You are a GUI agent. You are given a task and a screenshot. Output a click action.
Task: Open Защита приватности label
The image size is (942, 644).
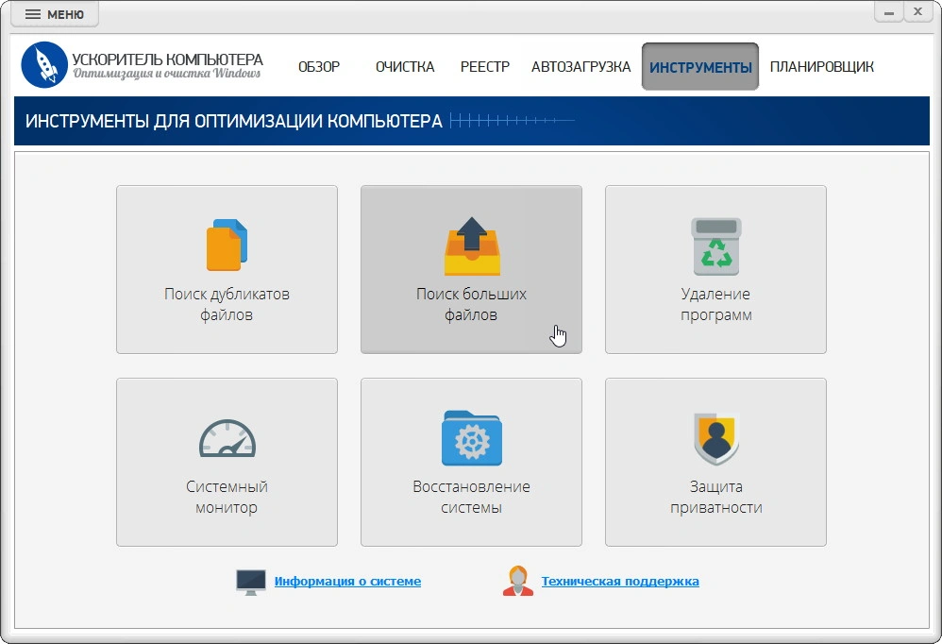coord(715,497)
